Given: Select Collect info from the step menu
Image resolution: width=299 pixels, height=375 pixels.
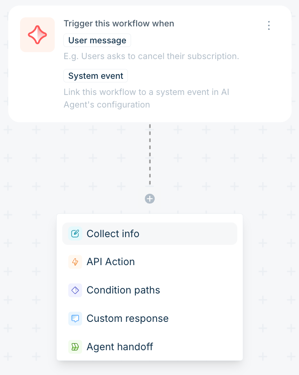Looking at the screenshot, I should tap(150, 234).
